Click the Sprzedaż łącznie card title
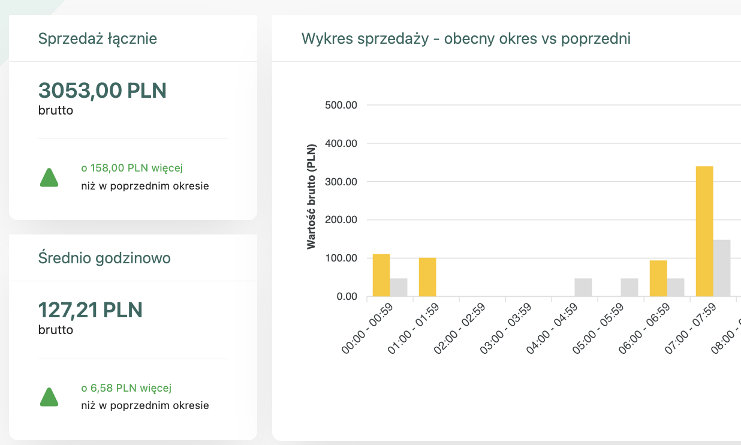This screenshot has height=445, width=741. (x=98, y=39)
